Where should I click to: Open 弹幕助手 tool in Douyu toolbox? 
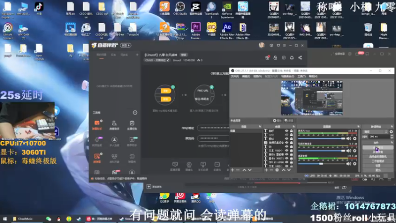point(97,125)
